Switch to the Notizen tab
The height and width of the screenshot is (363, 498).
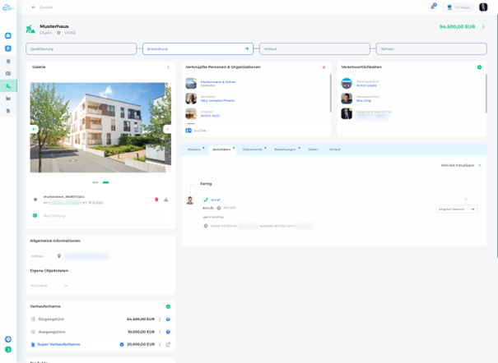pos(194,149)
